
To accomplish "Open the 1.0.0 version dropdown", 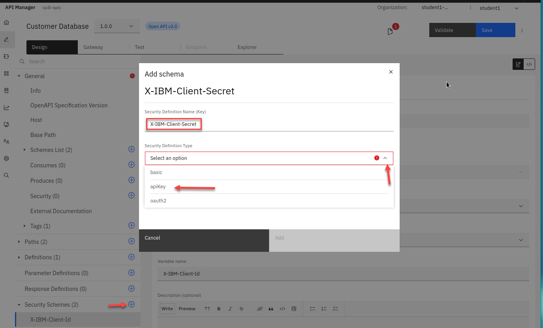I will (x=116, y=26).
